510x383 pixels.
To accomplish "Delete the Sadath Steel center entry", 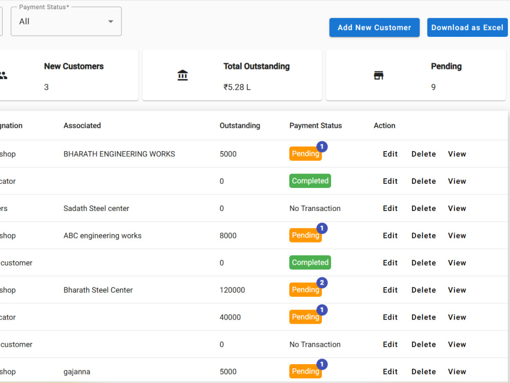I will click(423, 208).
